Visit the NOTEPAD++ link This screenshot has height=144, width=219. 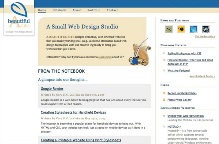click(174, 127)
